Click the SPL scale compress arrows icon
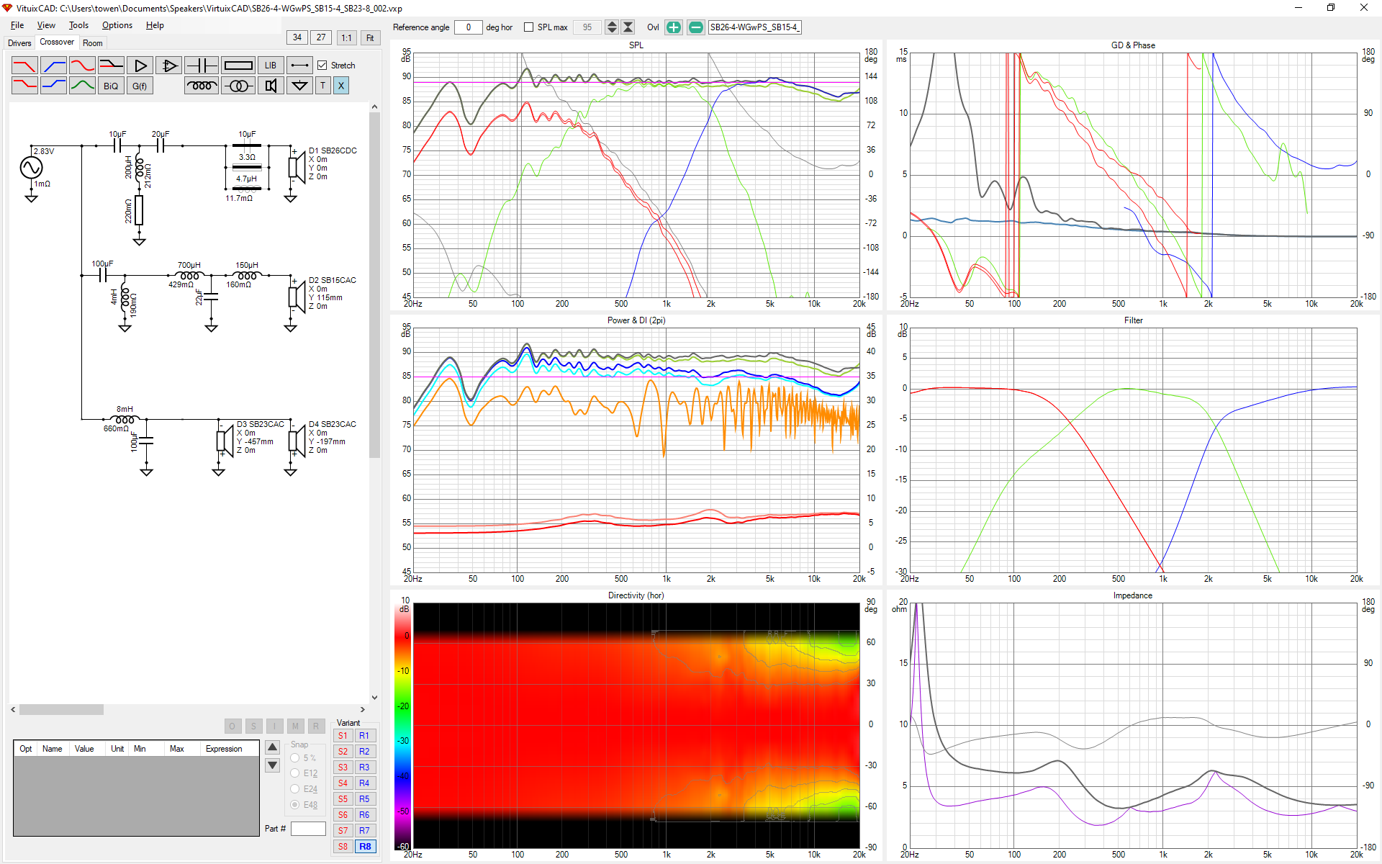Viewport: 1382px width, 864px height. 628,27
